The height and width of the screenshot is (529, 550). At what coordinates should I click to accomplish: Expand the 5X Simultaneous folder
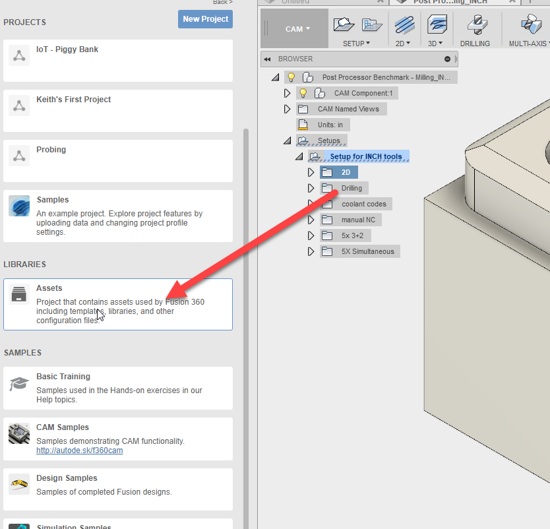click(x=311, y=251)
